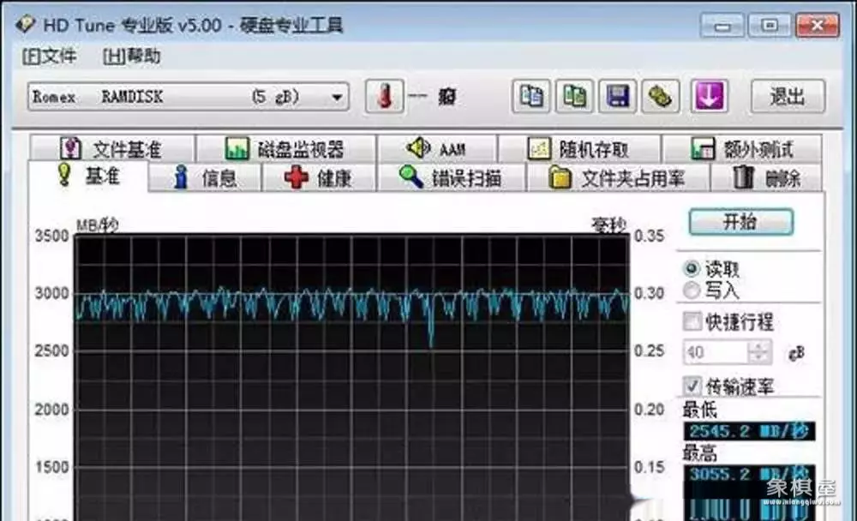Click the HD Tune app icon in title bar
Viewport: 857px width, 521px height.
(25, 24)
